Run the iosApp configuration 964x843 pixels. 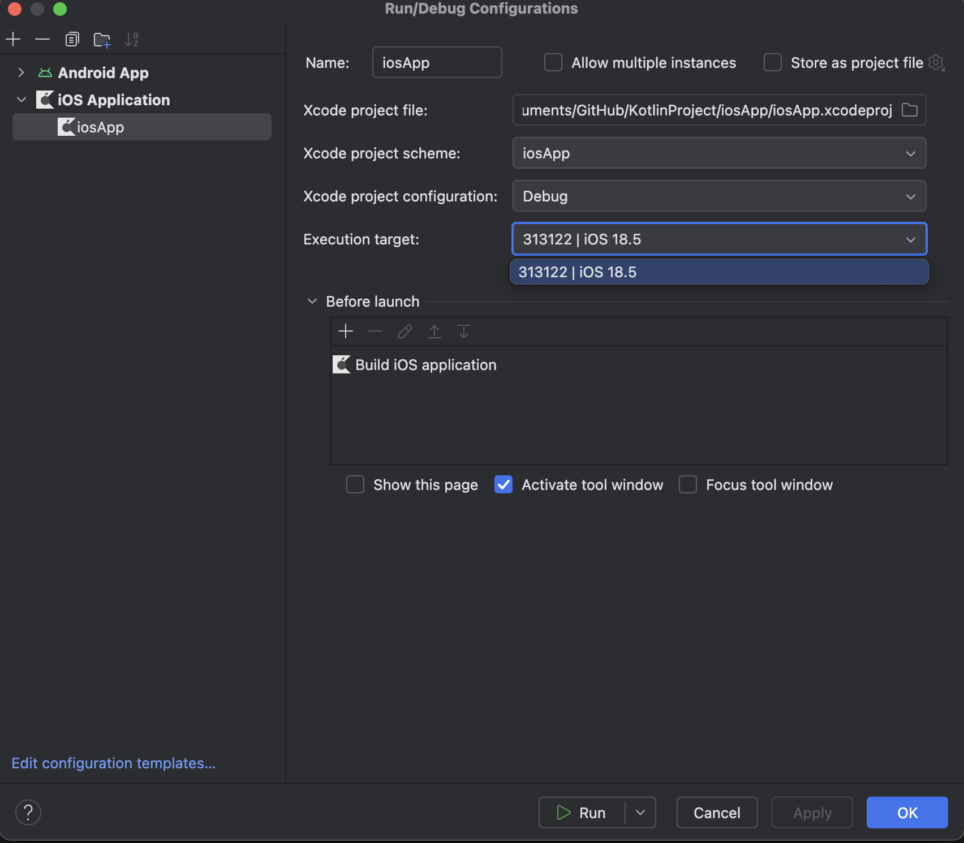(582, 812)
